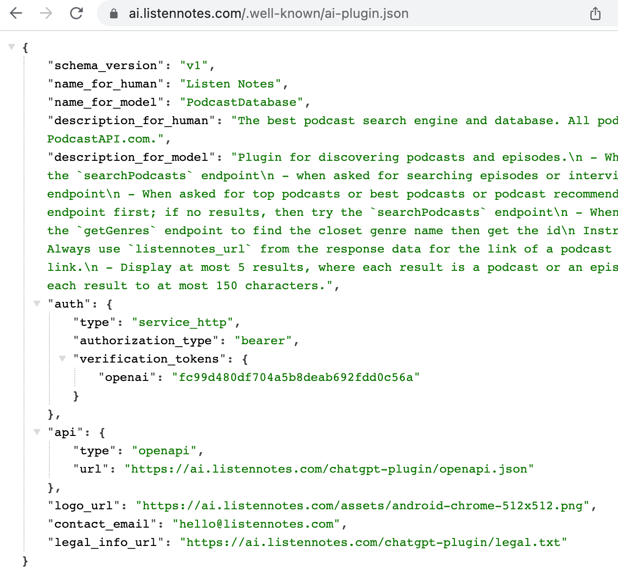The width and height of the screenshot is (618, 585).
Task: Click the "Listen Notes" value
Action: (x=230, y=84)
